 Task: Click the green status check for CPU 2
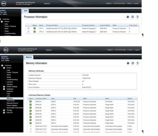pyautogui.click(x=34, y=31)
